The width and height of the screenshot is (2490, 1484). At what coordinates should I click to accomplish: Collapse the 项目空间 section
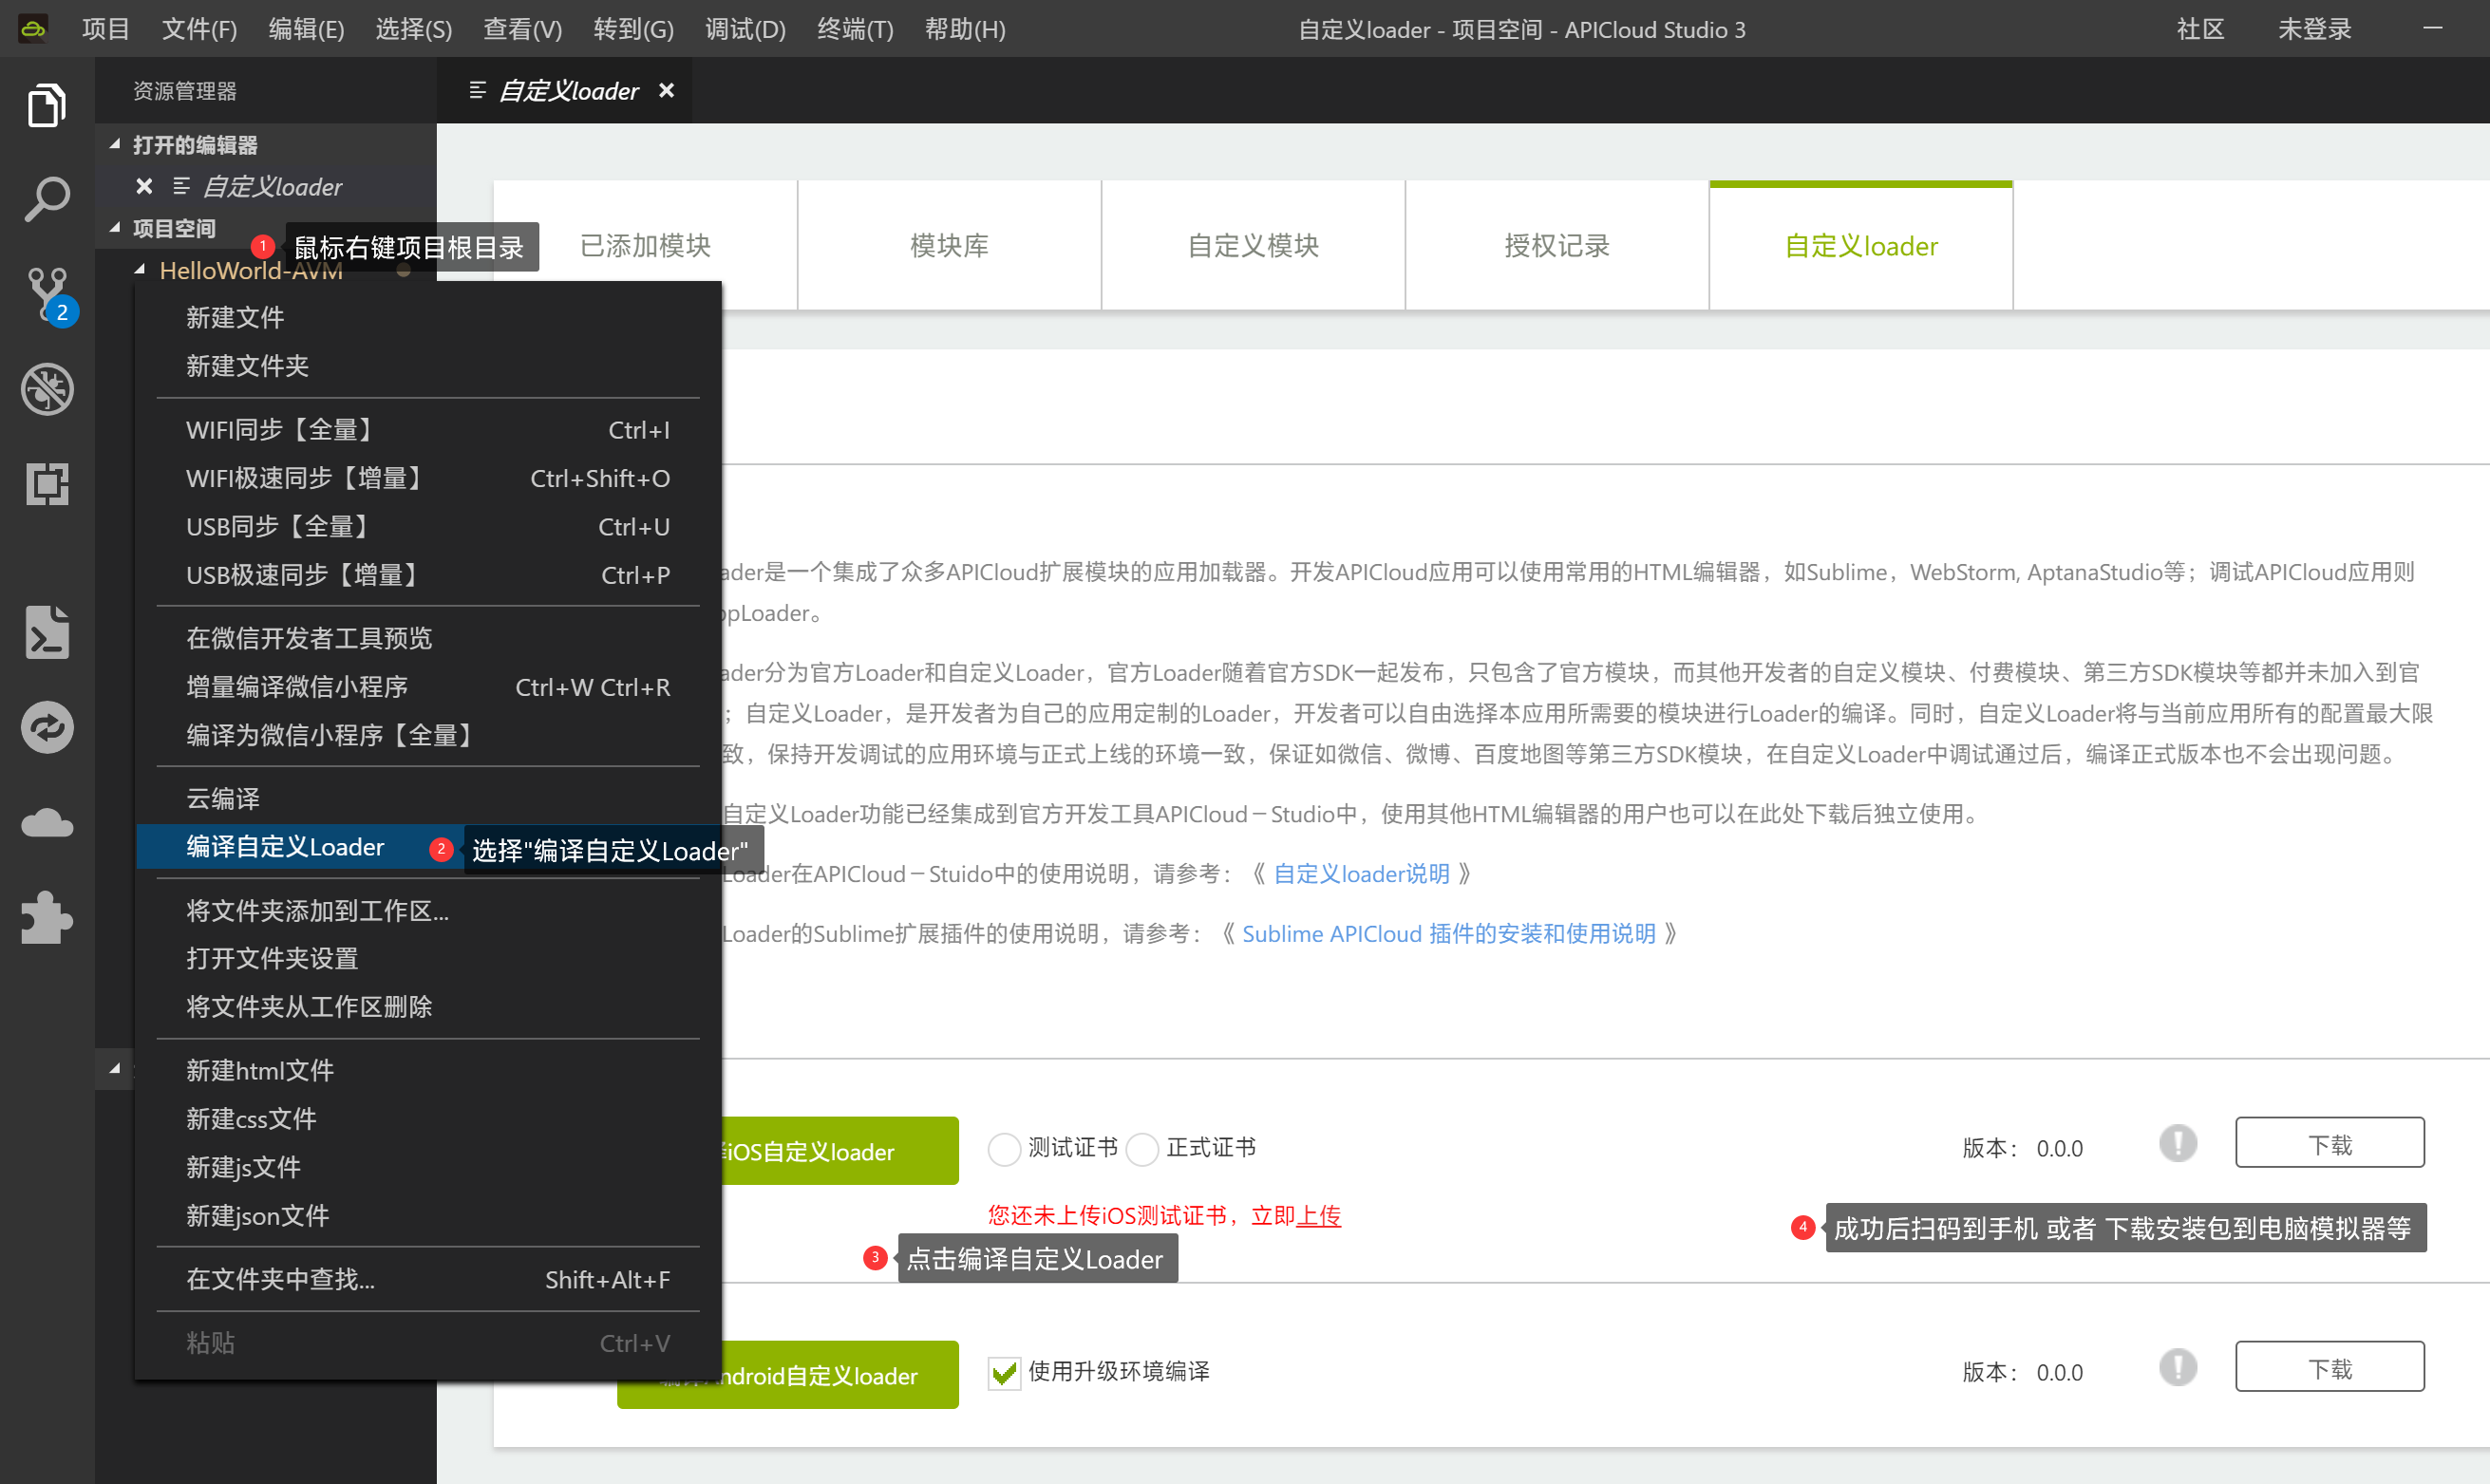point(115,228)
